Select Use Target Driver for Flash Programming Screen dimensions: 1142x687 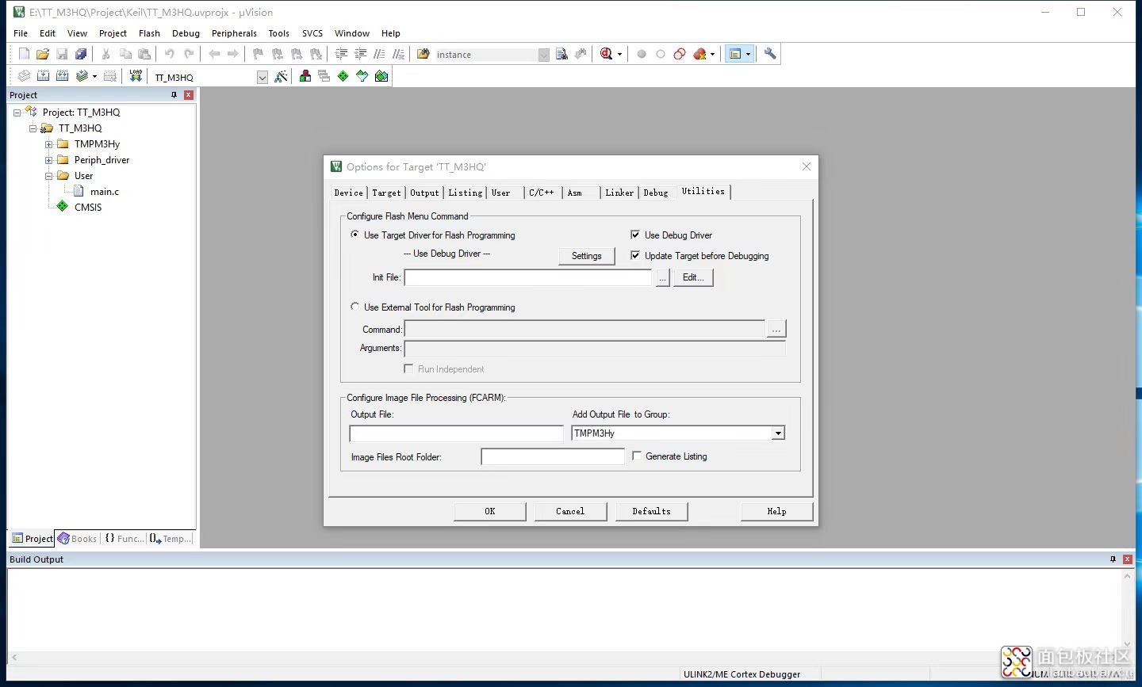354,235
